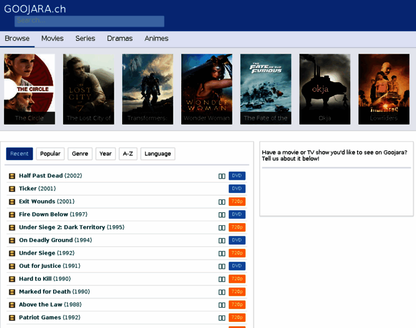The height and width of the screenshot is (328, 416).
Task: Click the film icon beside Exit Wounds
Action: [12, 202]
